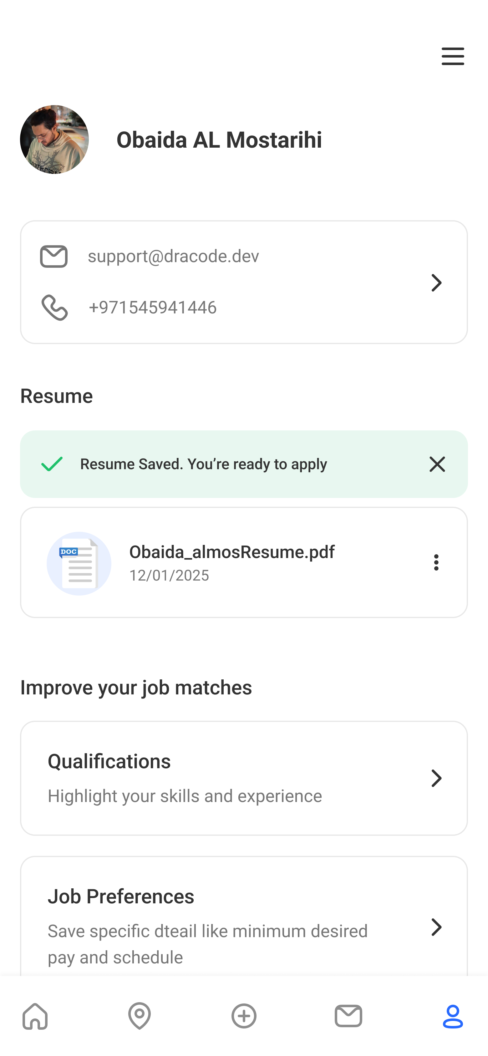Open the hamburger menu
The image size is (488, 1056).
[x=453, y=56]
